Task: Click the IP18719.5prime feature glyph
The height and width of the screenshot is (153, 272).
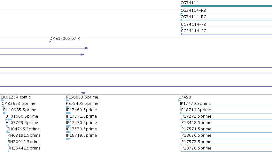Action: pos(68,139)
